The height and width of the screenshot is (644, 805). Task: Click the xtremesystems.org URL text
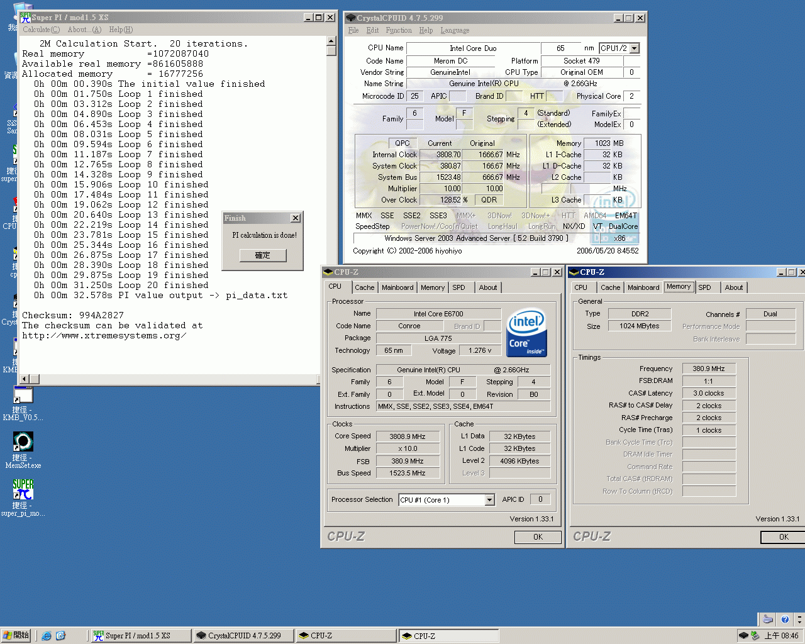click(104, 336)
